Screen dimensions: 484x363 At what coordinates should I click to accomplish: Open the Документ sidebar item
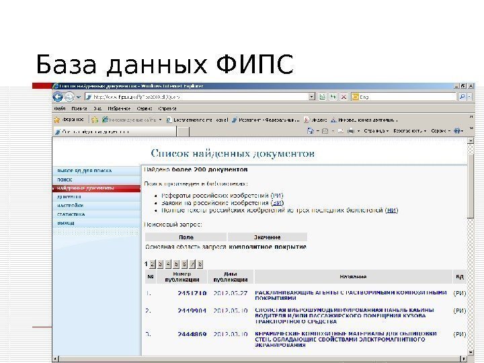tap(97, 196)
